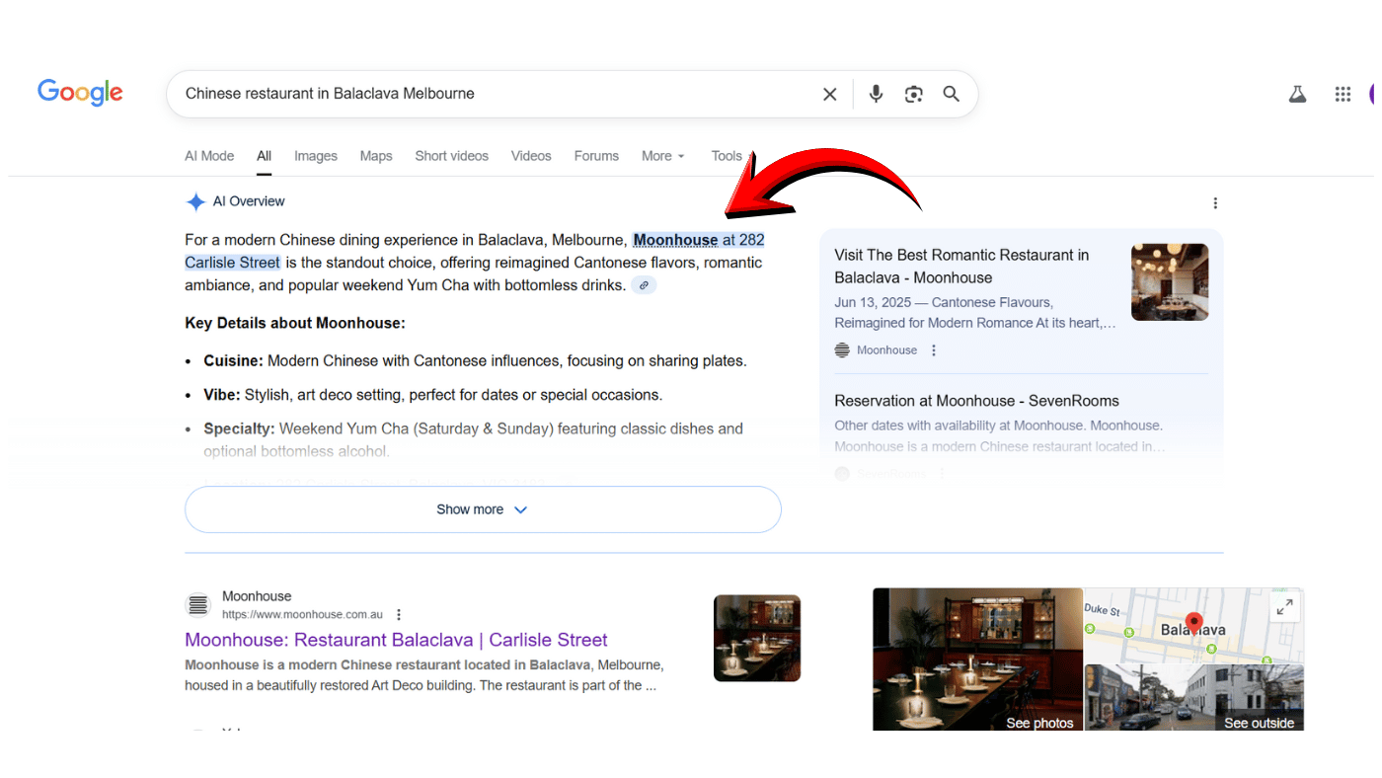This screenshot has width=1382, height=778.
Task: Click thumbnail beside Moonhouse search result
Action: (x=757, y=638)
